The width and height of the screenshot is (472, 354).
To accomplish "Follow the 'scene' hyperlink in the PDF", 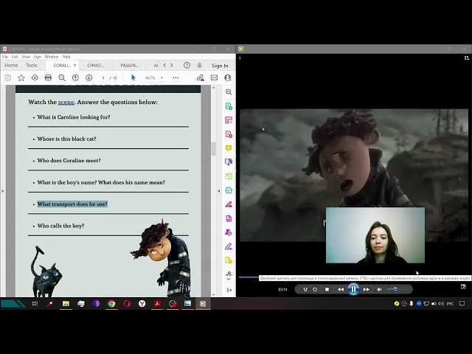I will pyautogui.click(x=66, y=102).
